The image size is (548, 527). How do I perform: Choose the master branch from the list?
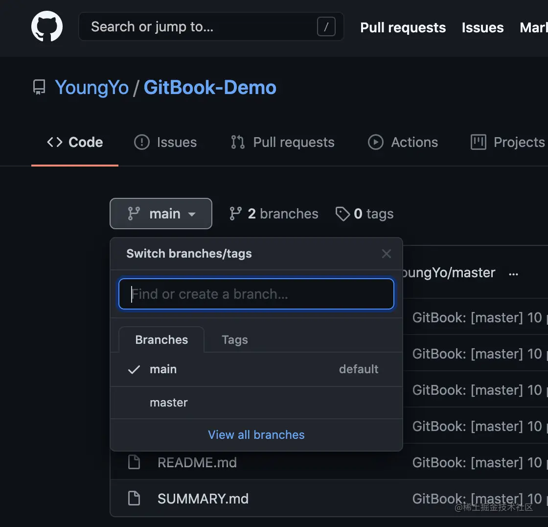[256, 403]
